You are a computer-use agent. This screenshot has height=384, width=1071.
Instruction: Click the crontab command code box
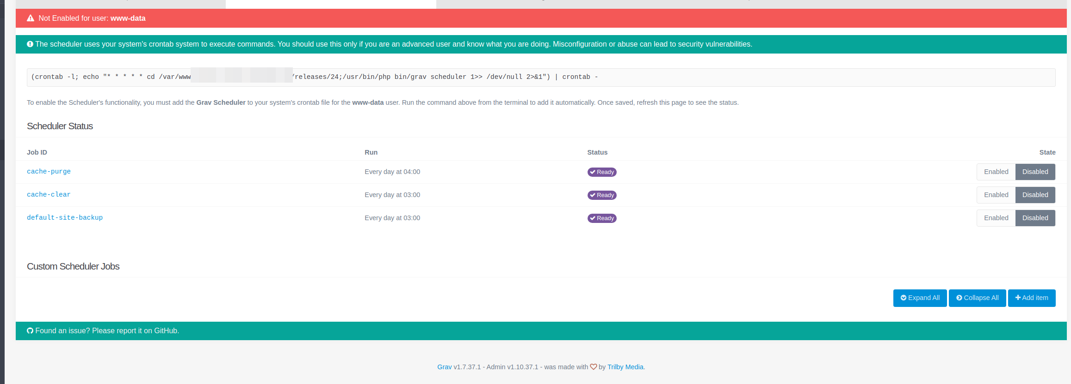[541, 77]
